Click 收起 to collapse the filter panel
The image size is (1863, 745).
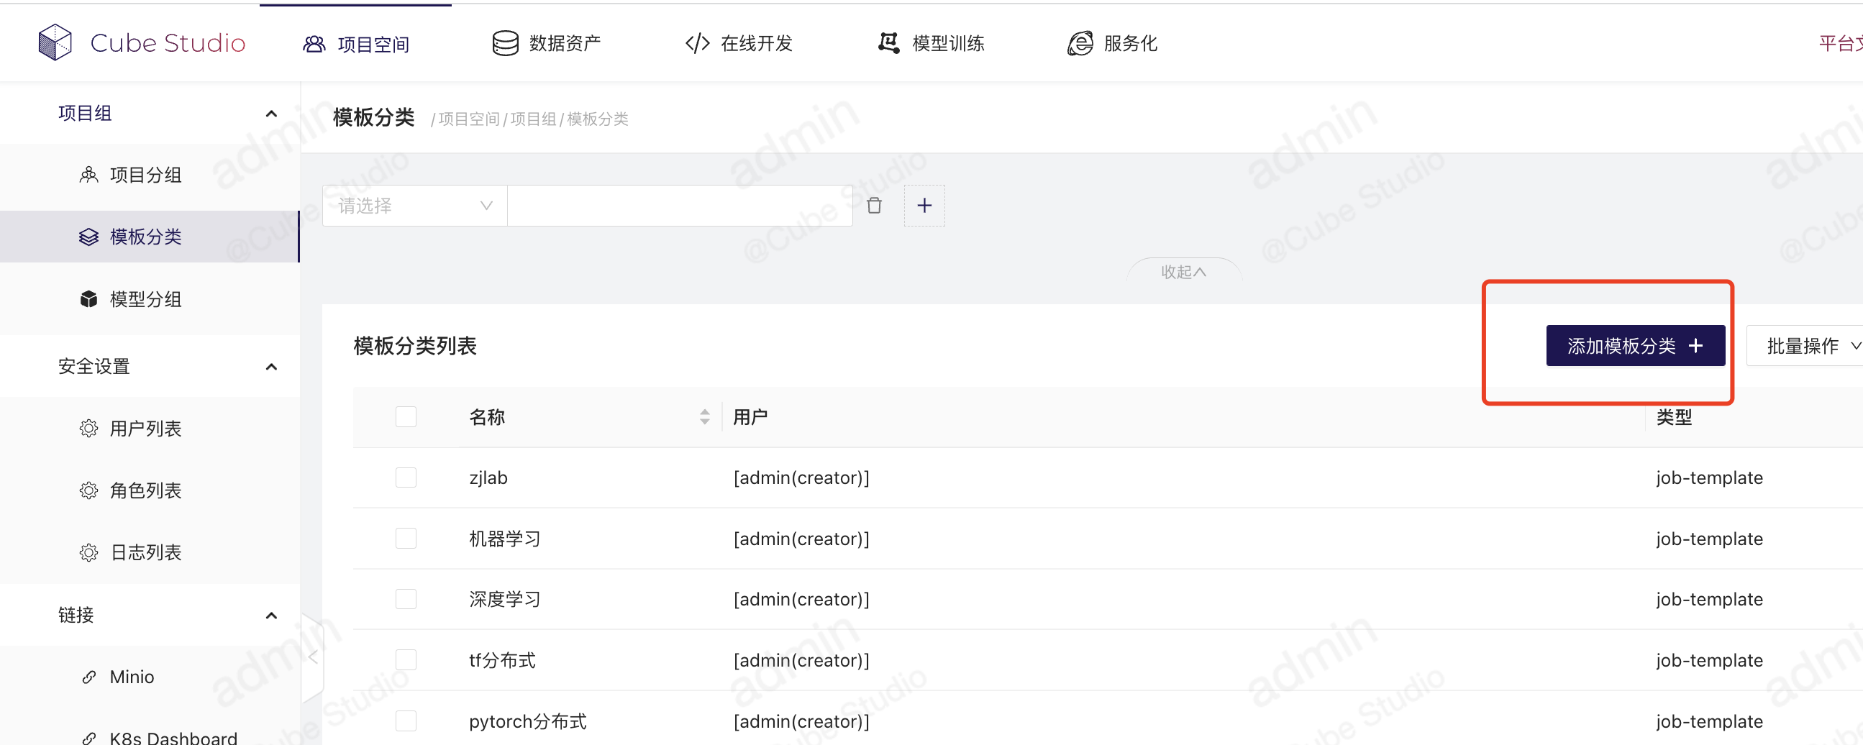(x=1183, y=272)
